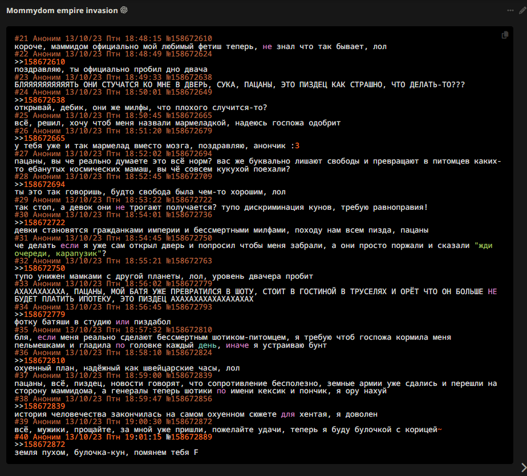Image resolution: width=527 pixels, height=476 pixels.
Task: Click line starting "у тебя уже и так мармелад"
Action: (157, 146)
